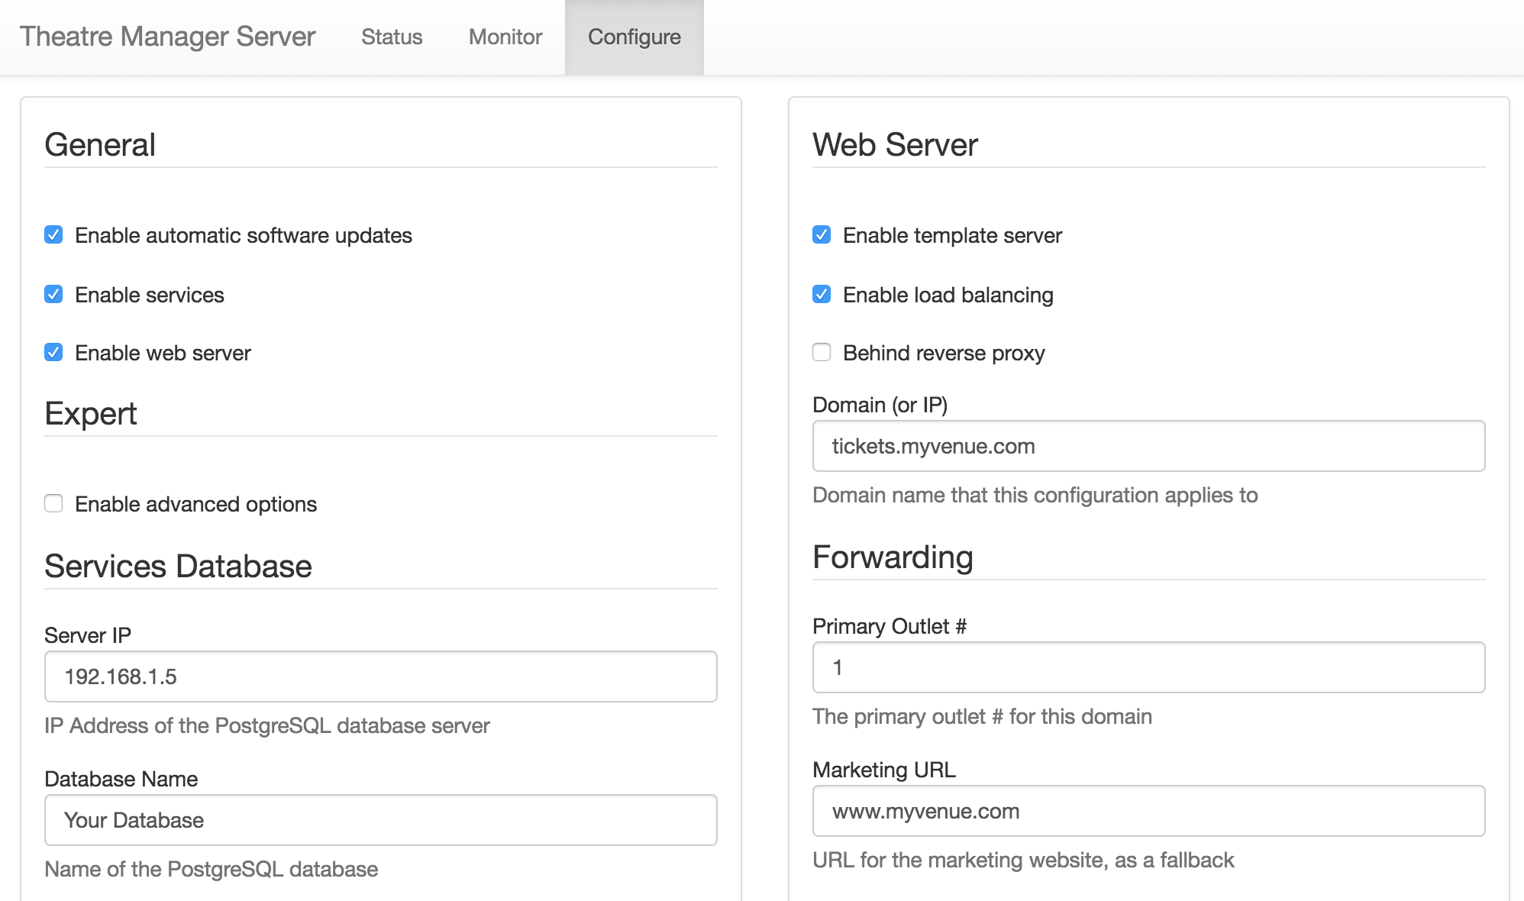Screen dimensions: 1524x901
Task: Select the Primary Outlet # field
Action: [x=1149, y=667]
